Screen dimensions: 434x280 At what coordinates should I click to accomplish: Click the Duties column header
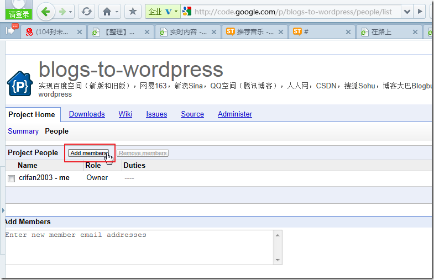tap(134, 165)
